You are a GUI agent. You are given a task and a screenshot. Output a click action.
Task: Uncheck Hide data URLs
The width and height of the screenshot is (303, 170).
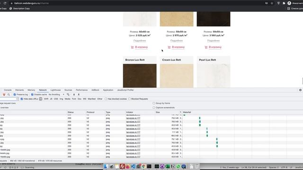[x=22, y=99]
